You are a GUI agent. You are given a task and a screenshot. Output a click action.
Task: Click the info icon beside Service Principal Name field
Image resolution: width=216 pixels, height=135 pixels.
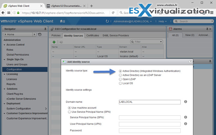[186, 117]
